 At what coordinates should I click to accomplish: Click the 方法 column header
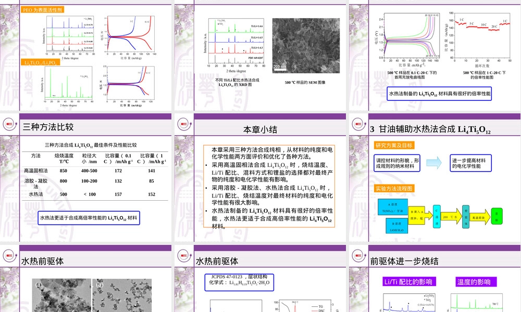point(35,156)
